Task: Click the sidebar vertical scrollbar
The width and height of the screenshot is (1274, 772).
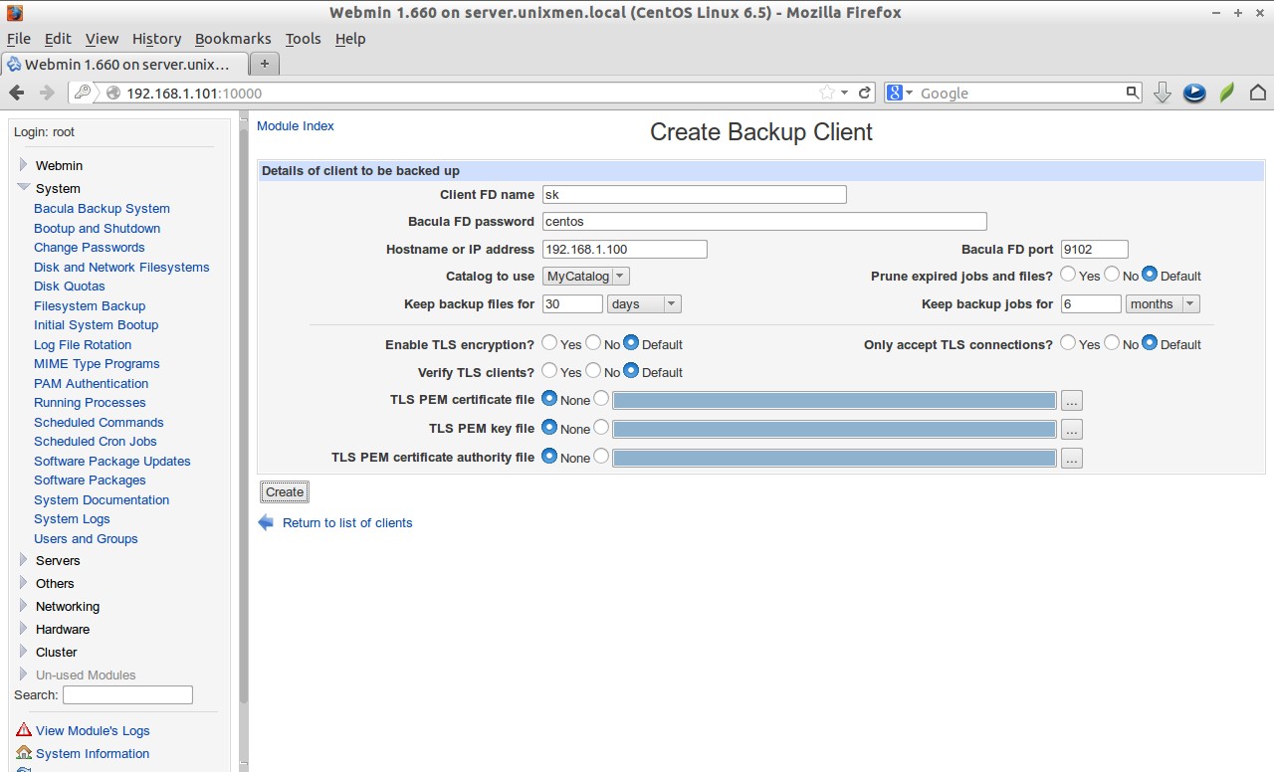Action: click(x=244, y=418)
